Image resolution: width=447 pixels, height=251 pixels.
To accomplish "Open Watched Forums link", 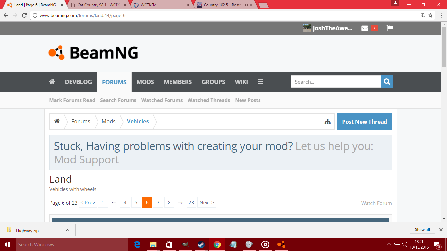I will (x=162, y=100).
